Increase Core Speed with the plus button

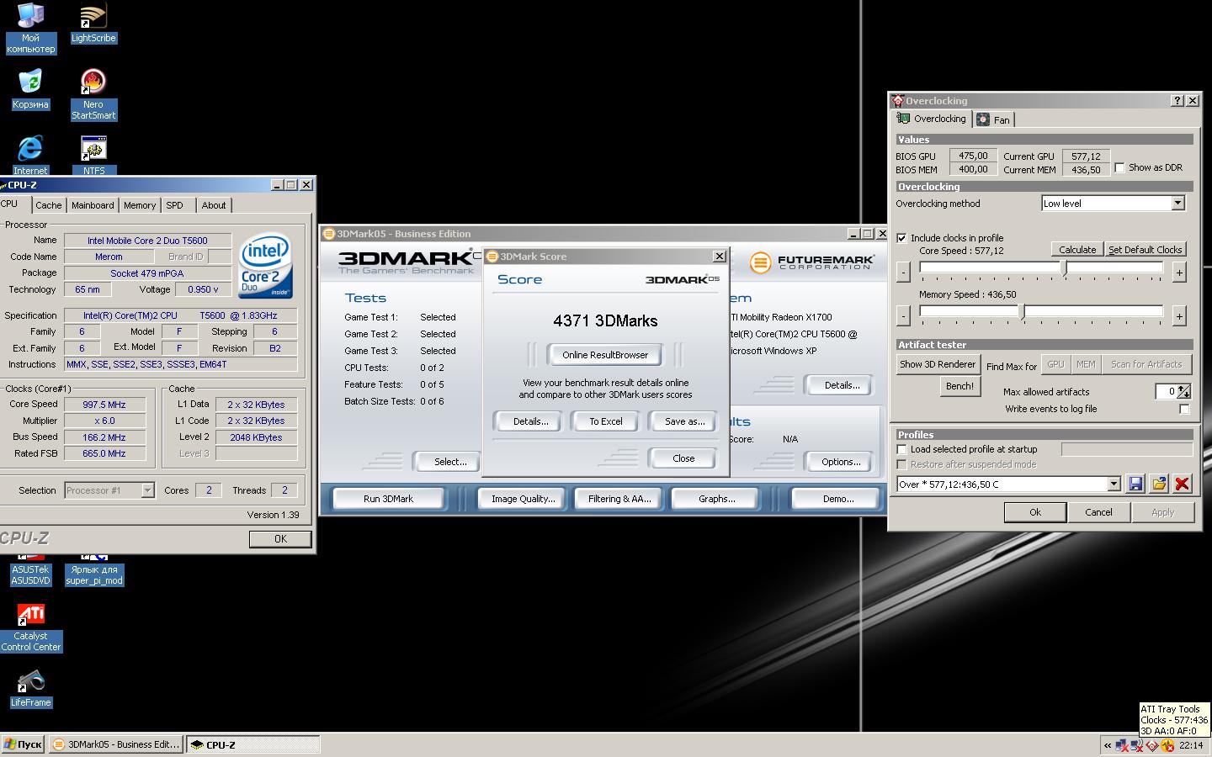pyautogui.click(x=1179, y=272)
